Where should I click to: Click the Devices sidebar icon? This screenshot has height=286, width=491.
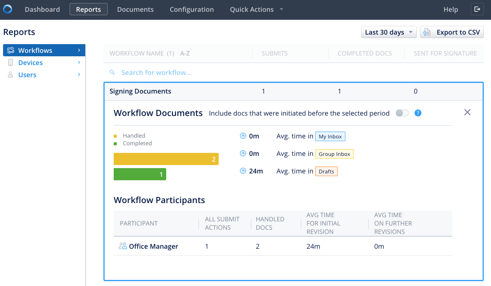pos(11,63)
